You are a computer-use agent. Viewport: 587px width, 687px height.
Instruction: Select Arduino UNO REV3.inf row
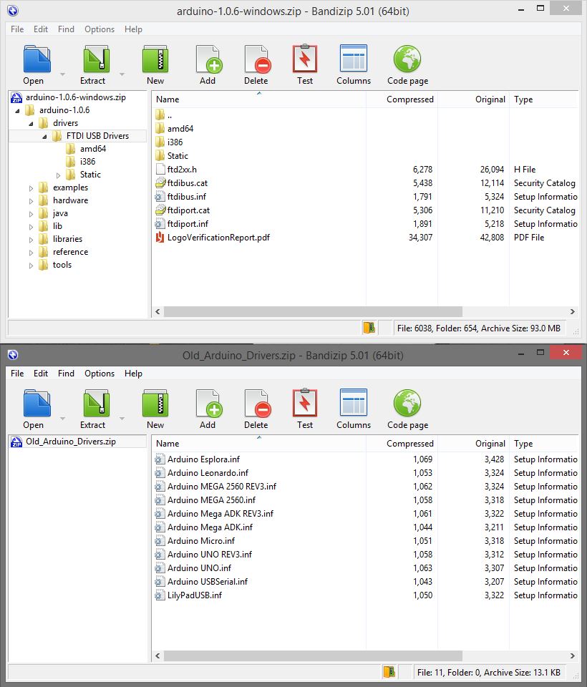point(365,554)
